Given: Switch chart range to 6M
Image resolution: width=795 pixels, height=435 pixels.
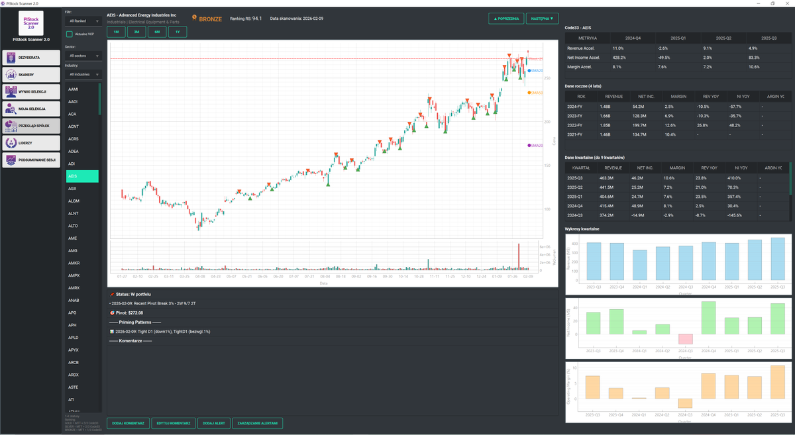Looking at the screenshot, I should point(157,32).
